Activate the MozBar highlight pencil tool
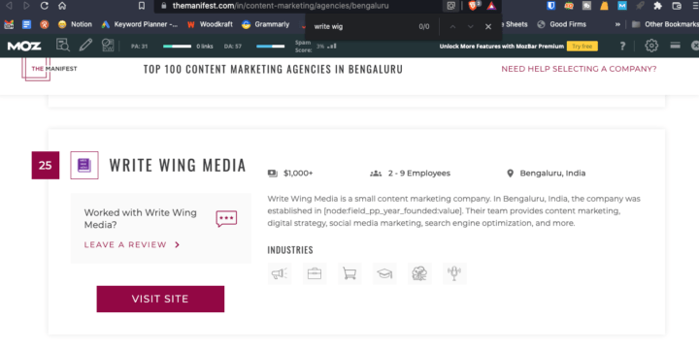This screenshot has width=699, height=349. pyautogui.click(x=85, y=45)
